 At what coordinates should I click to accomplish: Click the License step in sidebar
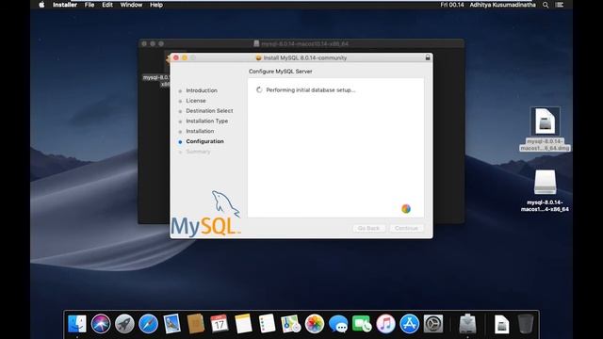pos(196,101)
